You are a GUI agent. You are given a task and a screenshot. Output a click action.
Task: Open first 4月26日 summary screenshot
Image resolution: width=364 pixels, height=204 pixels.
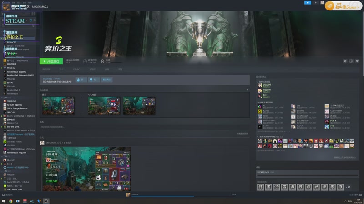tap(104, 106)
